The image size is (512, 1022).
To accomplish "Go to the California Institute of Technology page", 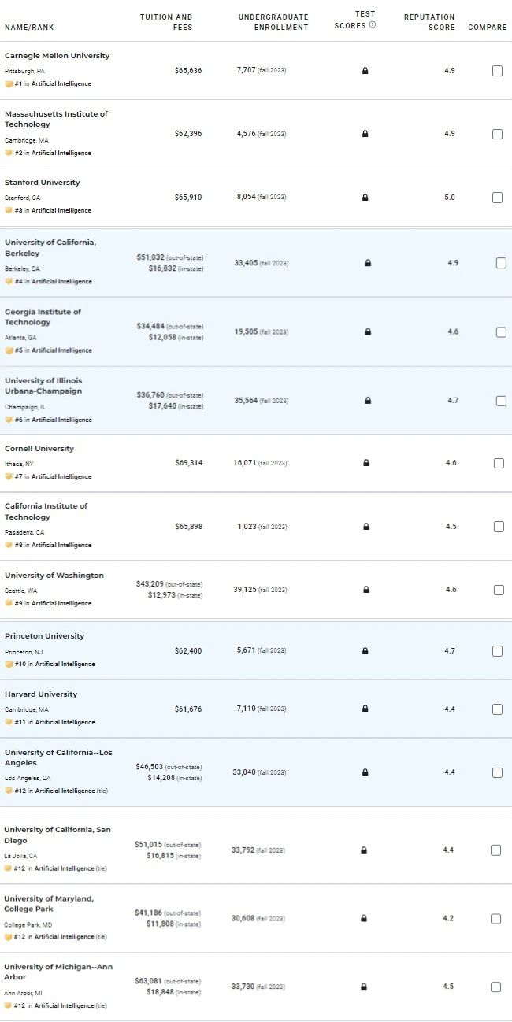I will click(46, 512).
